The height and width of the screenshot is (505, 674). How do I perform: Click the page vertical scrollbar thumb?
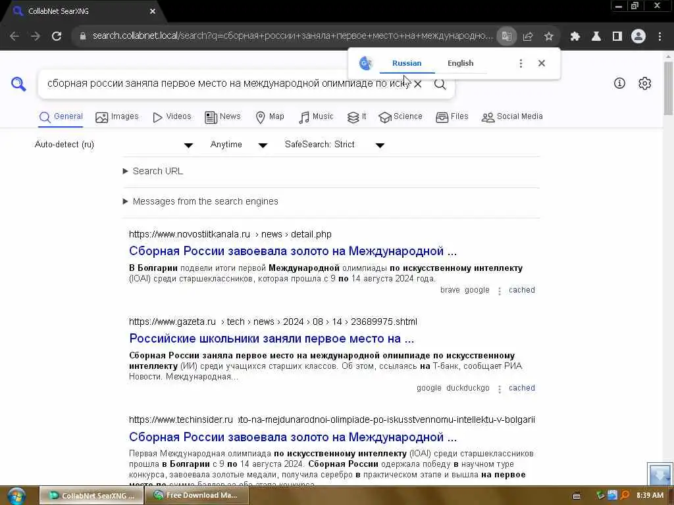click(668, 88)
